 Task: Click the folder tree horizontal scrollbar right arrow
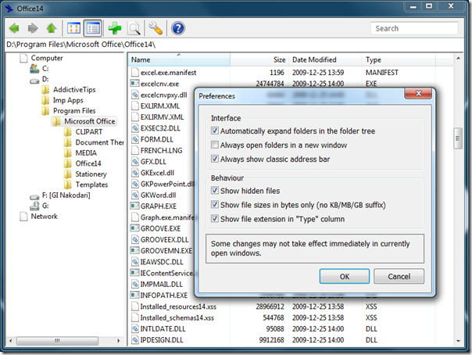click(x=119, y=341)
